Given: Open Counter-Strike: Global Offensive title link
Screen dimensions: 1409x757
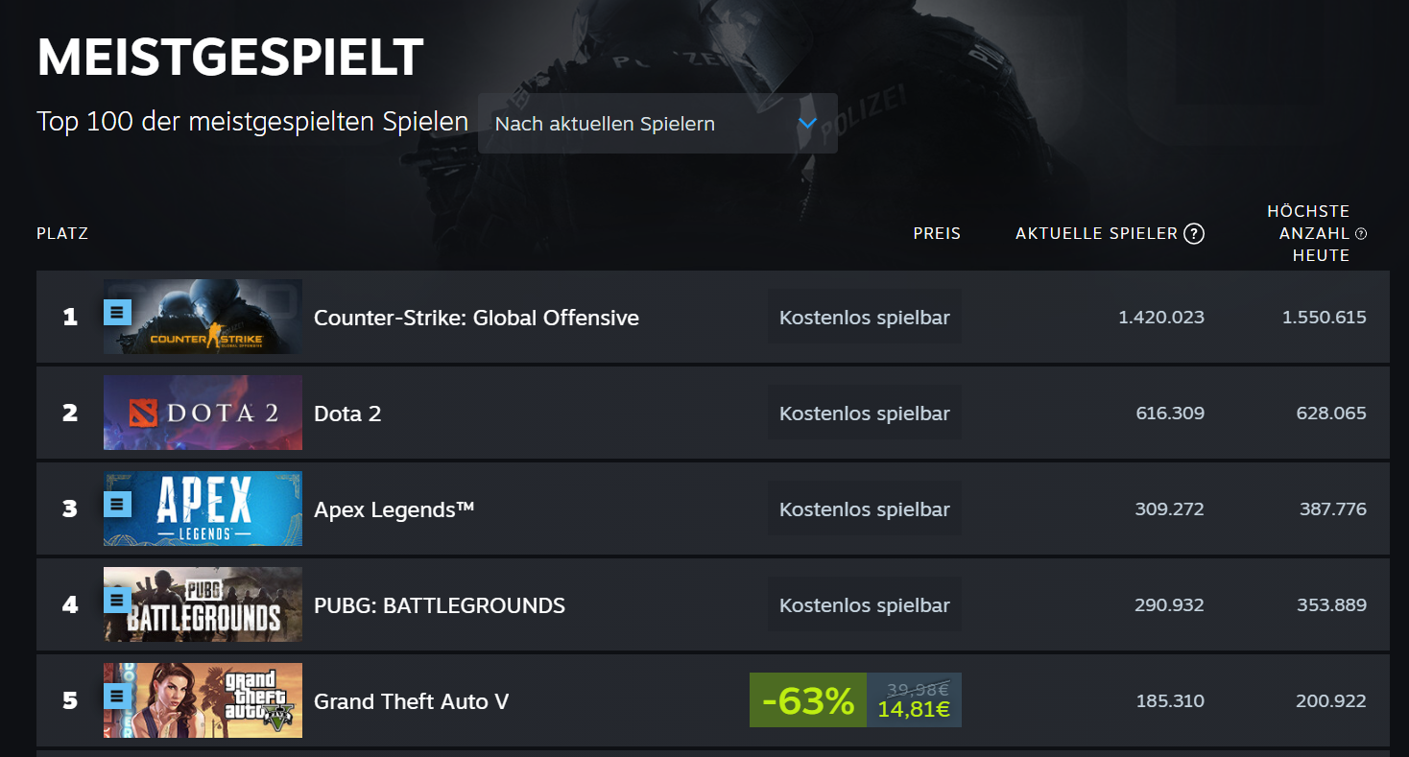Looking at the screenshot, I should pos(476,318).
